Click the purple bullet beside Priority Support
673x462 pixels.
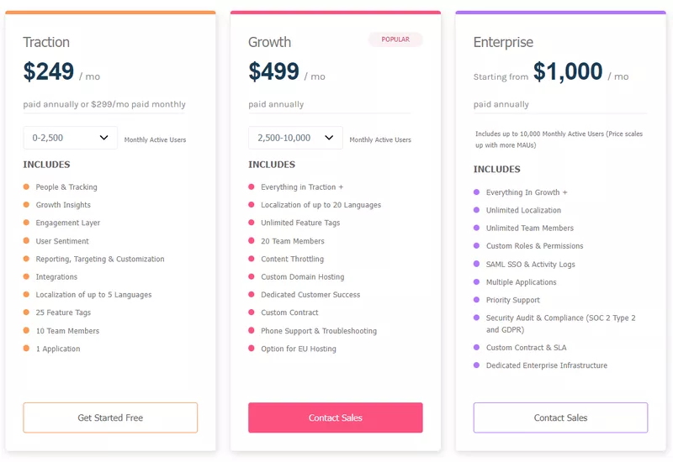click(476, 300)
